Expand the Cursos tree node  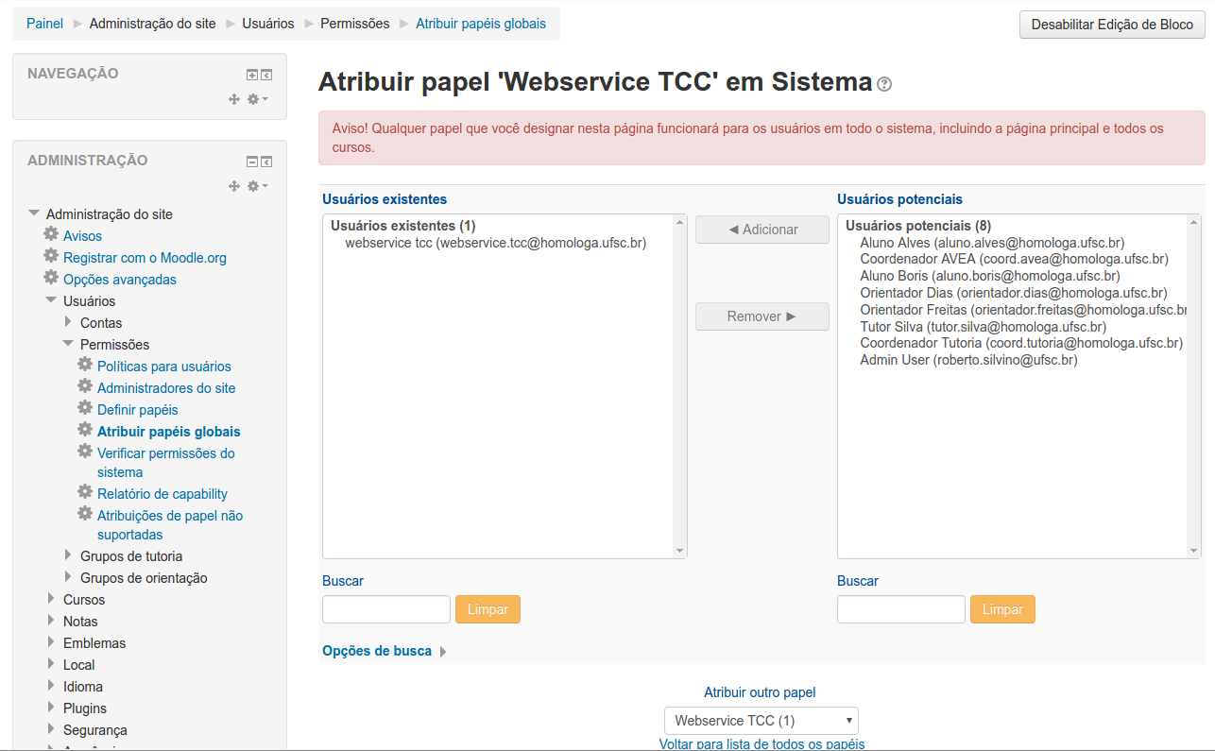tap(51, 599)
